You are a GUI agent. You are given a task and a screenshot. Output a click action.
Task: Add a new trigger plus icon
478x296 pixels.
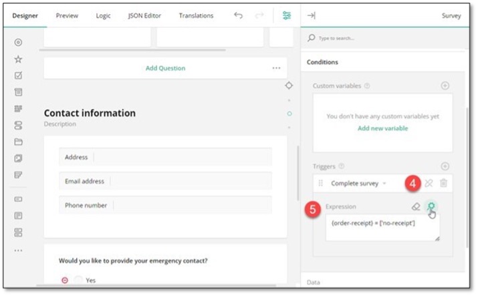click(x=445, y=166)
